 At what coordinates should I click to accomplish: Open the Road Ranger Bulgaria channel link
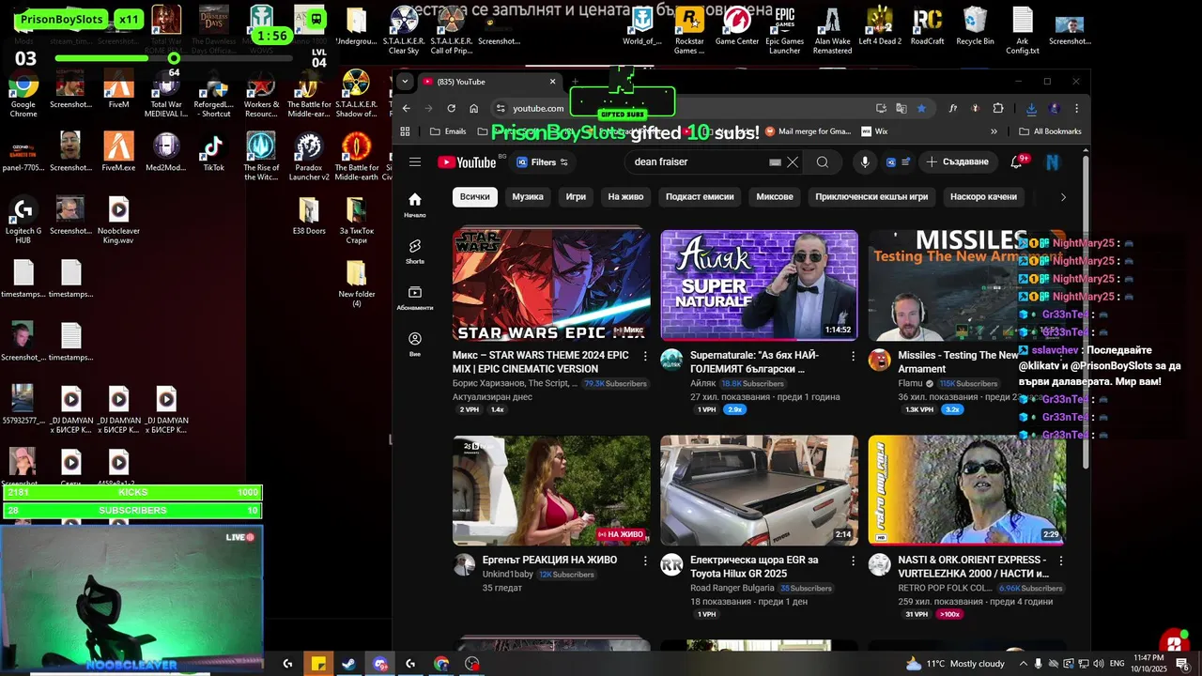click(732, 589)
